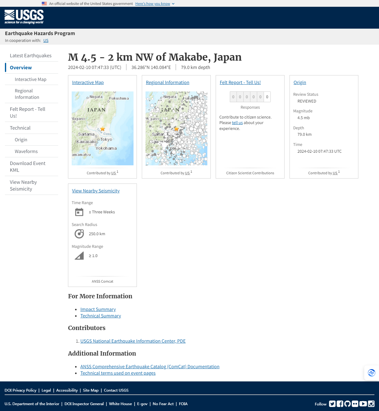Image resolution: width=379 pixels, height=411 pixels.
Task: Open USGS National Earthquake Information Center, PDE
Action: pos(133,341)
